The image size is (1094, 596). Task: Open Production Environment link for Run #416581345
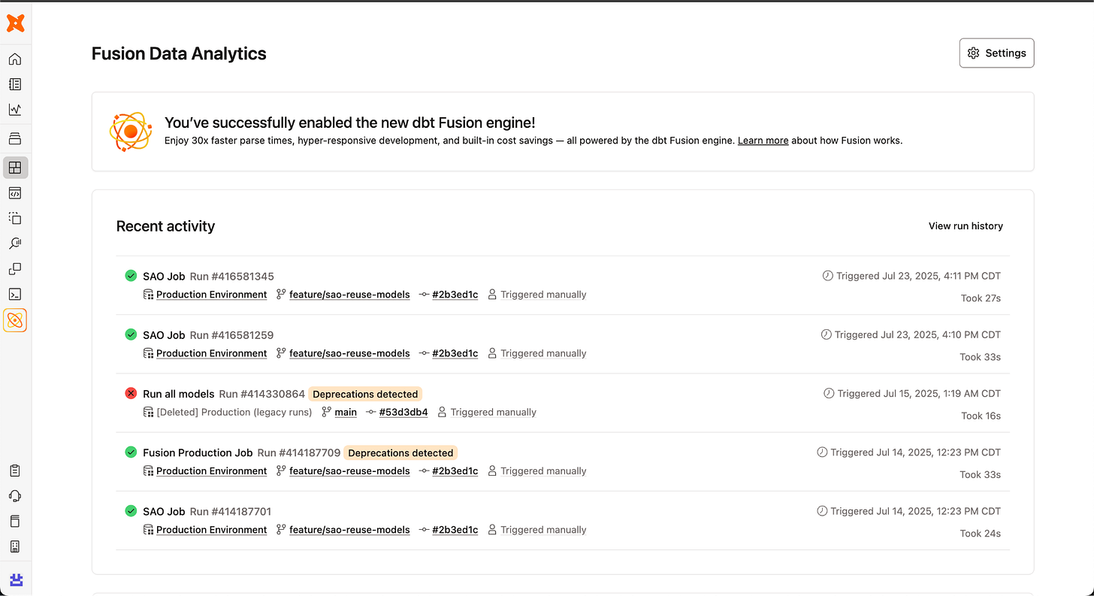point(211,295)
